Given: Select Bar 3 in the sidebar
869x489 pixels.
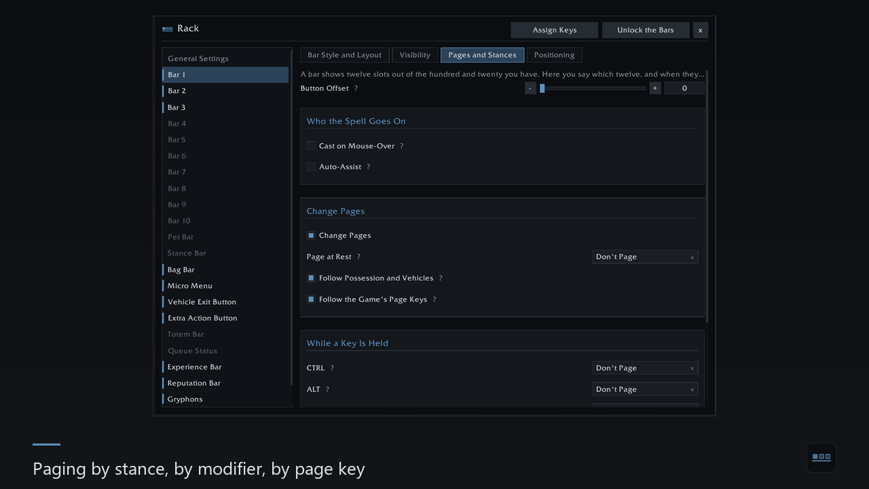Looking at the screenshot, I should point(225,107).
